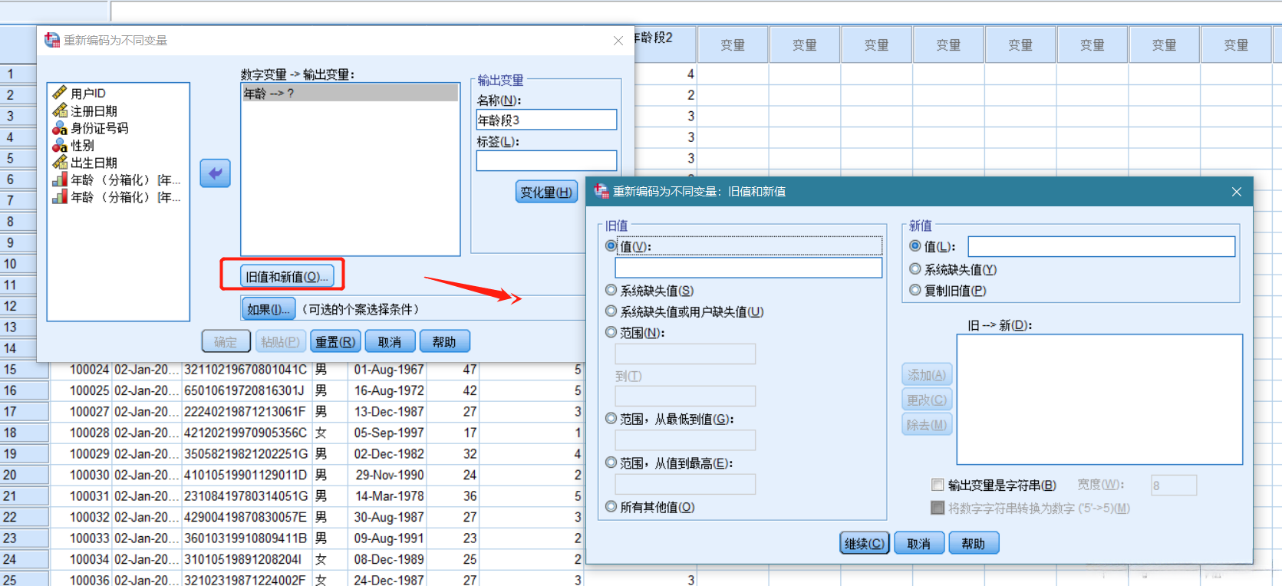The image size is (1282, 586).
Task: Click the cell containing 100024
Action: pyautogui.click(x=82, y=370)
